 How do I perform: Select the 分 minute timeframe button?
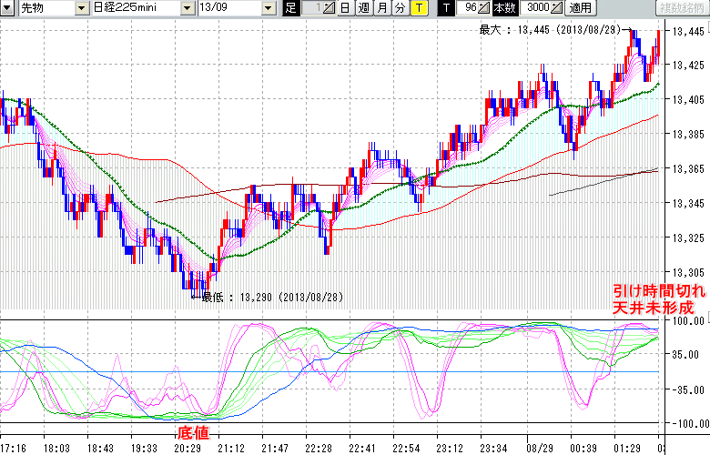[x=399, y=8]
